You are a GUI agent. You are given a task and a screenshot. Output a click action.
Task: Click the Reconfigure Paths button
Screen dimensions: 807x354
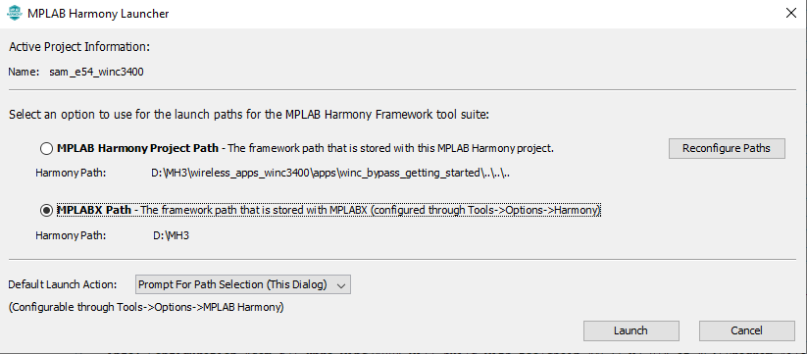pyautogui.click(x=727, y=148)
